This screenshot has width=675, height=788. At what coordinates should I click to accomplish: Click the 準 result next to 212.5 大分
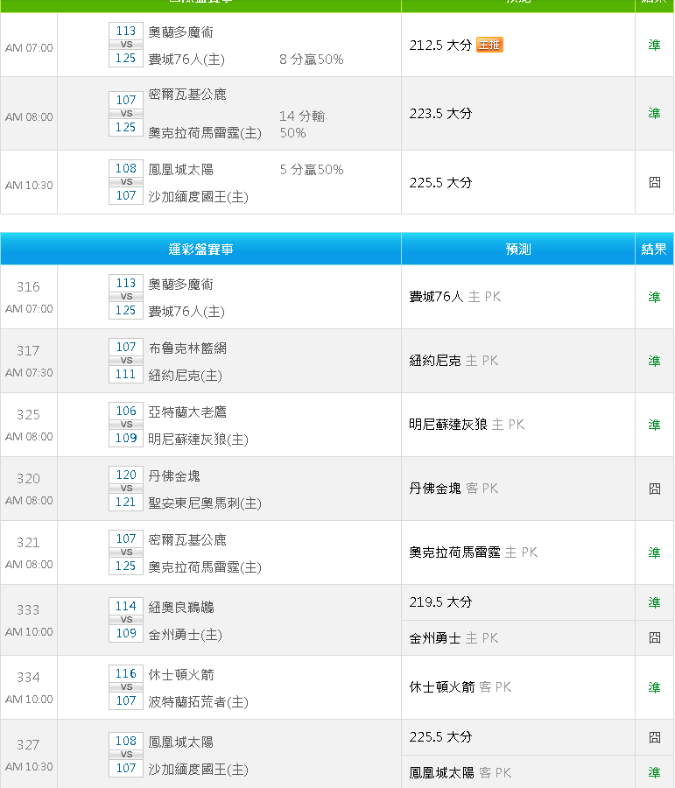[x=654, y=45]
